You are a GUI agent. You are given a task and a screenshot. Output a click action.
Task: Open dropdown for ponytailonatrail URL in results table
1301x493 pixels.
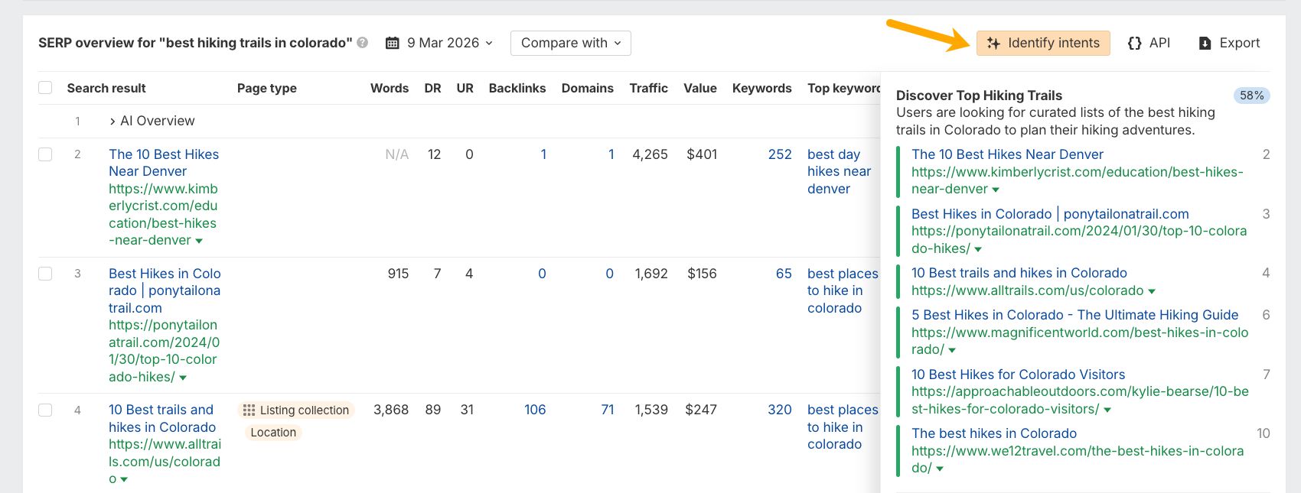pos(183,378)
